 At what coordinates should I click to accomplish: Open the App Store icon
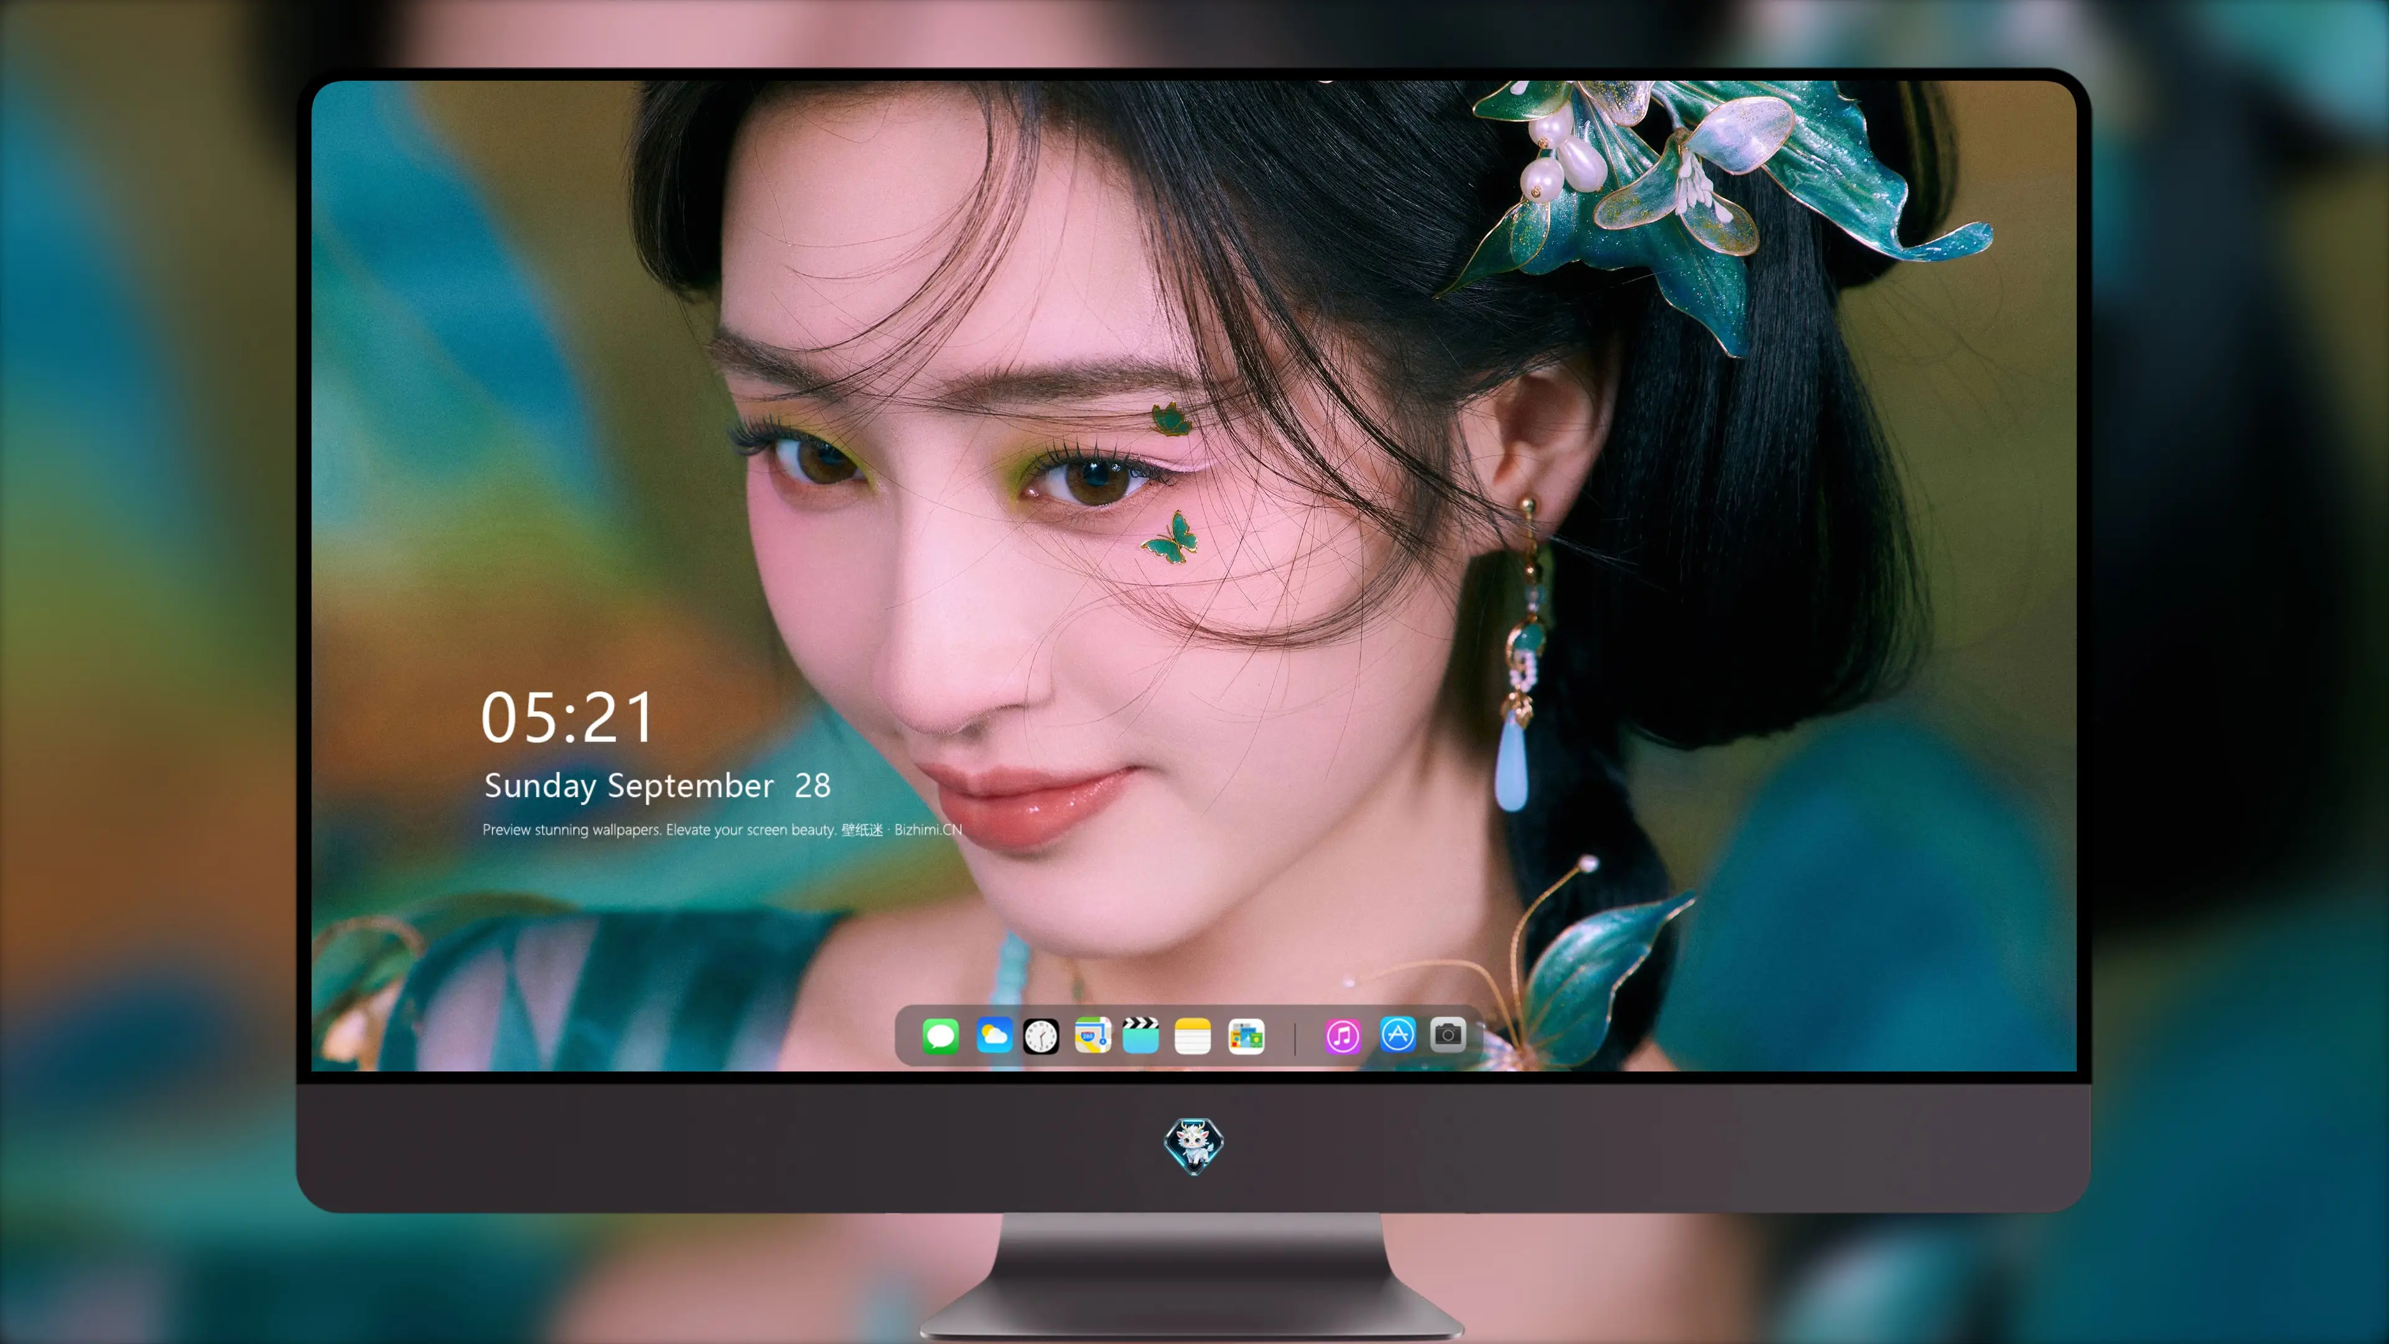[x=1397, y=1034]
